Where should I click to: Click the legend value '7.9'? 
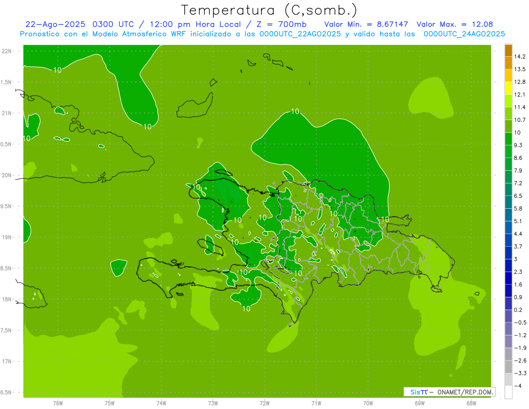pos(518,170)
